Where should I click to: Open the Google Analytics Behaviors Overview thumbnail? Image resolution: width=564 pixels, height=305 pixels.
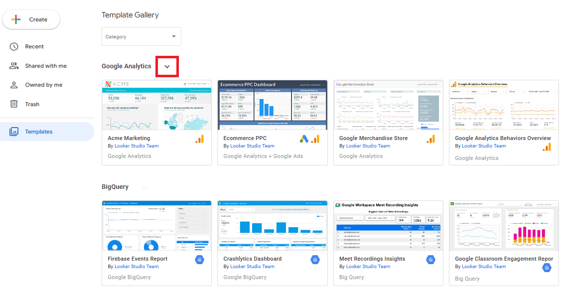(x=504, y=105)
